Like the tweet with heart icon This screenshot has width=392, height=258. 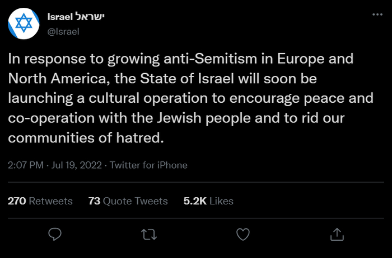pos(242,235)
